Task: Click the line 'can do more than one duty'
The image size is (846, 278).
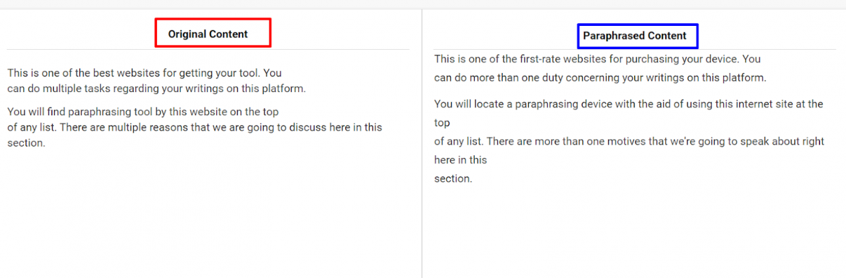Action: [x=600, y=78]
